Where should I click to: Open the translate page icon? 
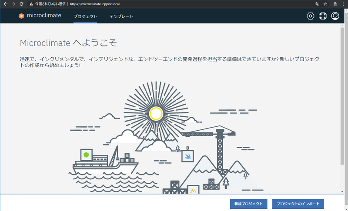pyautogui.click(x=318, y=4)
